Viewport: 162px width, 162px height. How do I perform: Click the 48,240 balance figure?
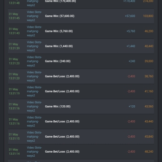coord(149,151)
